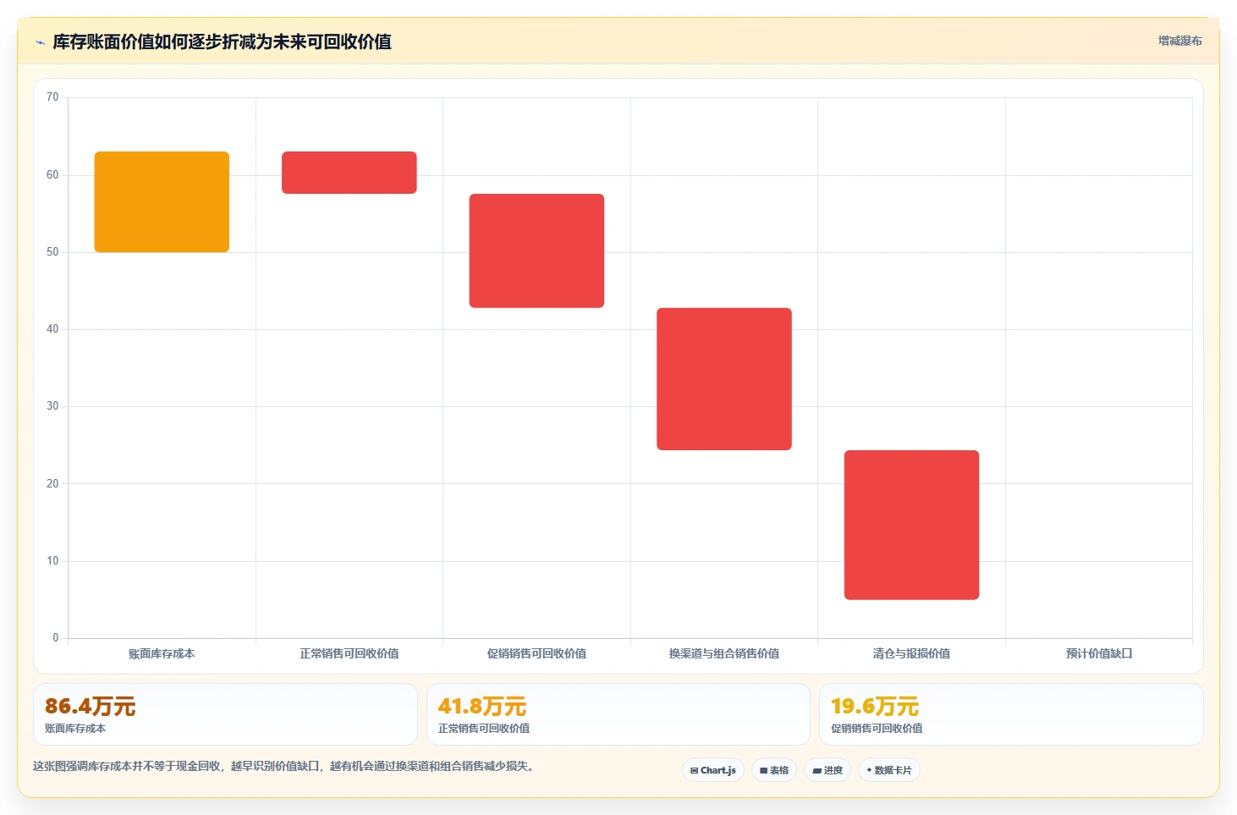Click the y-axis value 10

click(52, 561)
